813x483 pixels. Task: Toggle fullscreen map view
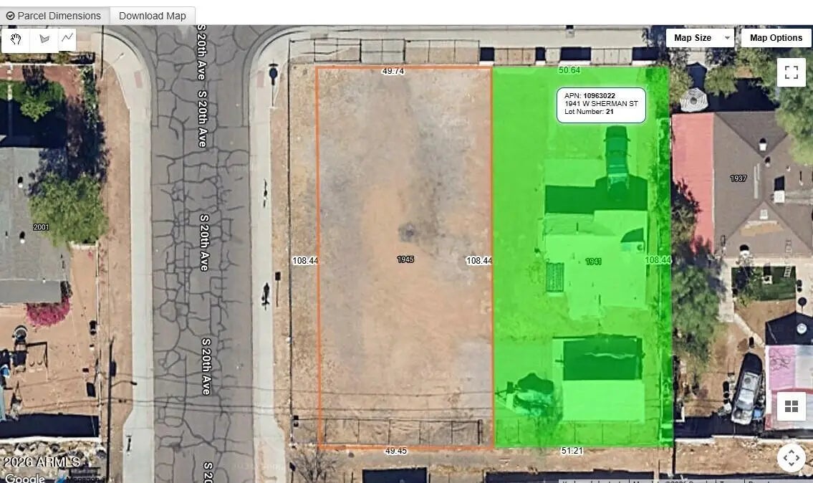791,72
